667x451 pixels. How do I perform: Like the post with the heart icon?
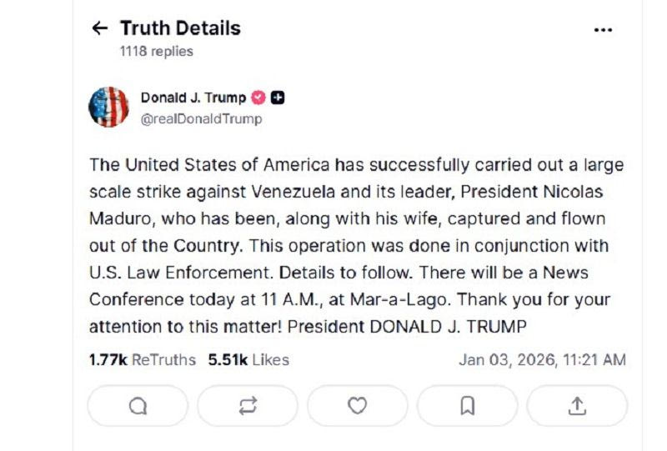(358, 406)
